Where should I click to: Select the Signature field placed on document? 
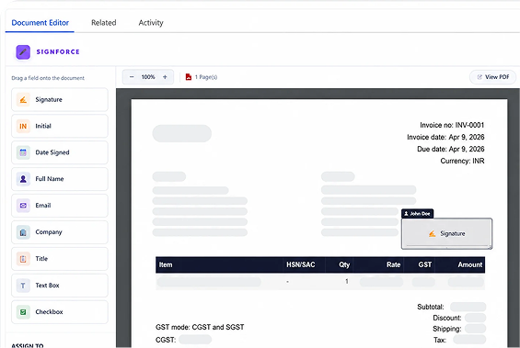coord(446,233)
